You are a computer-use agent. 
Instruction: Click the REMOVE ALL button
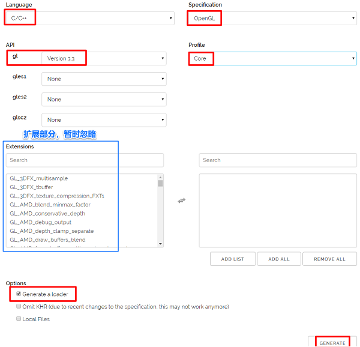(x=329, y=259)
